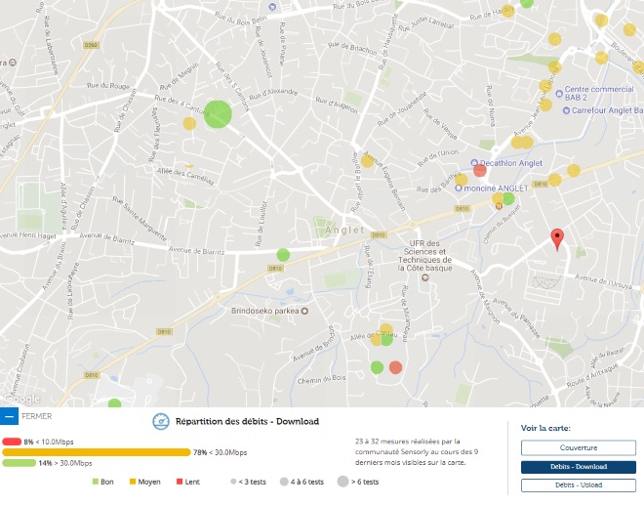644x506 pixels.
Task: Click the '23 à 32 mesures' description text
Action: click(x=417, y=451)
